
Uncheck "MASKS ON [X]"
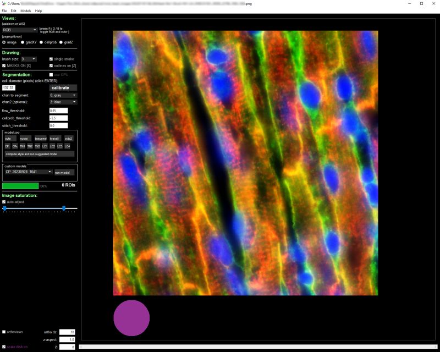(x=4, y=65)
